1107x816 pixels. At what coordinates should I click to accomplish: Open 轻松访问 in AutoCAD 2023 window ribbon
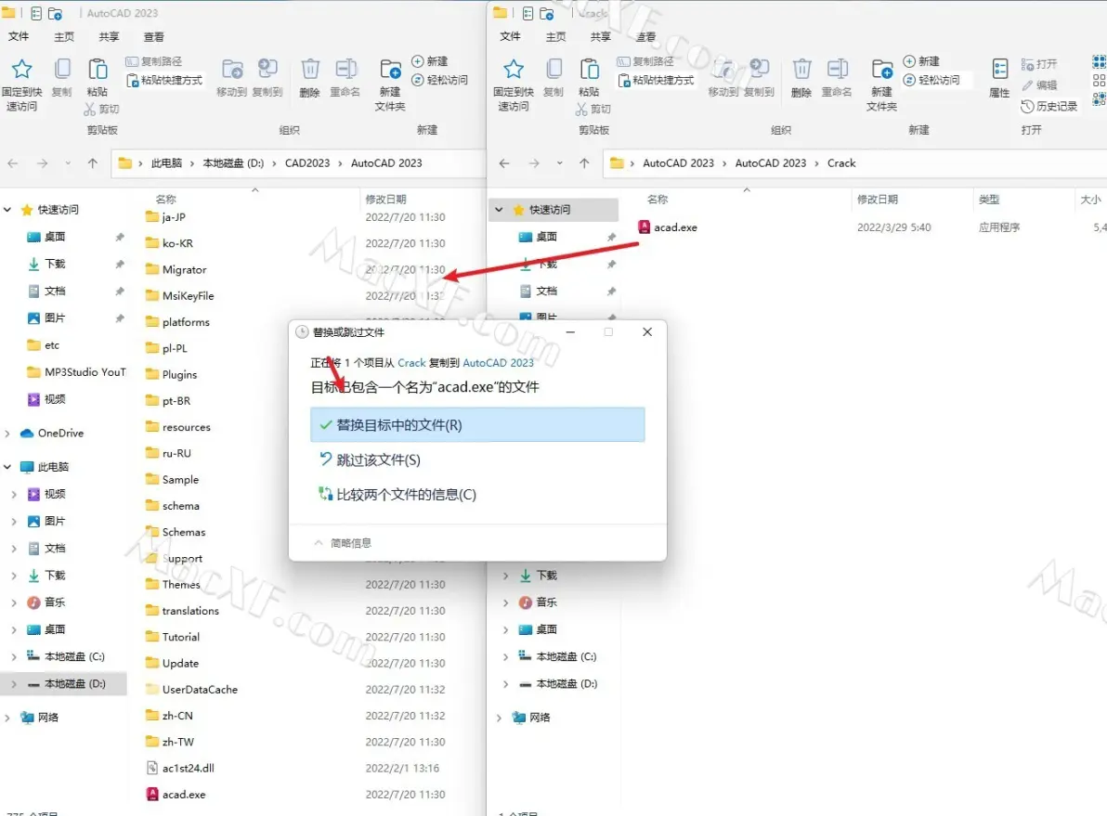pos(439,81)
